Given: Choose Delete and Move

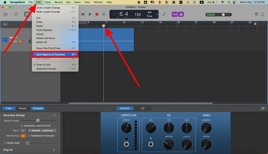Looking at the screenshot, I should (x=55, y=38).
